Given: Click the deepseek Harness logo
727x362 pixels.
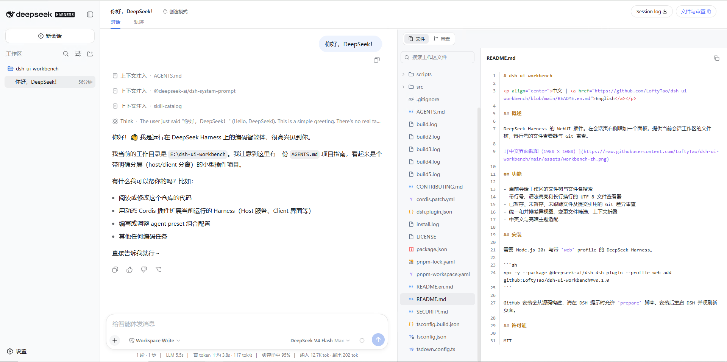Looking at the screenshot, I should pos(41,14).
